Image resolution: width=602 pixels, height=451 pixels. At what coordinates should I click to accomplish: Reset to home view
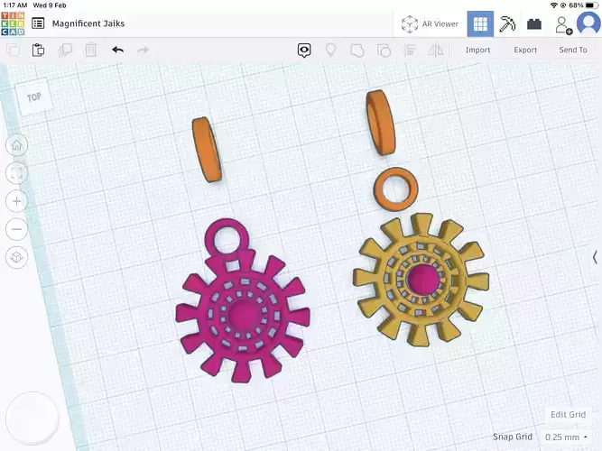point(16,145)
